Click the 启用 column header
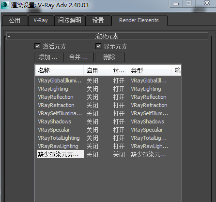This screenshot has width=216, height=202. (x=97, y=70)
